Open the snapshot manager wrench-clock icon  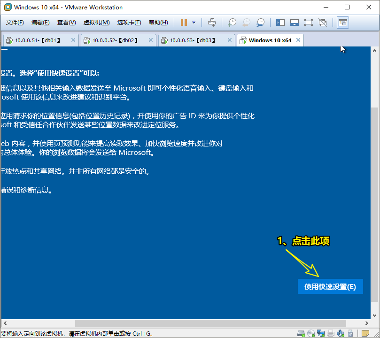(260, 23)
